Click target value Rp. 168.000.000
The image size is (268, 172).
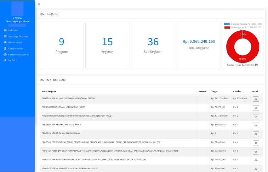(x=218, y=151)
